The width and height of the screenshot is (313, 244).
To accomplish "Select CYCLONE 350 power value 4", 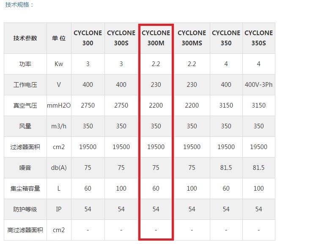I will pyautogui.click(x=226, y=64).
